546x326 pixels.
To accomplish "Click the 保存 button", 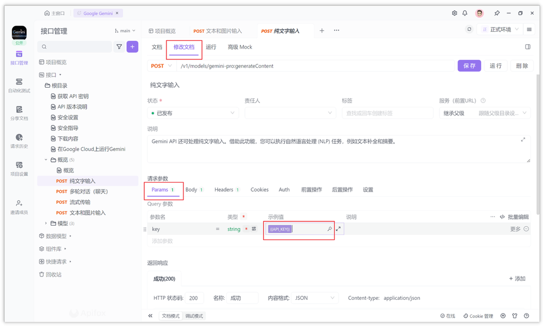I will click(x=468, y=65).
